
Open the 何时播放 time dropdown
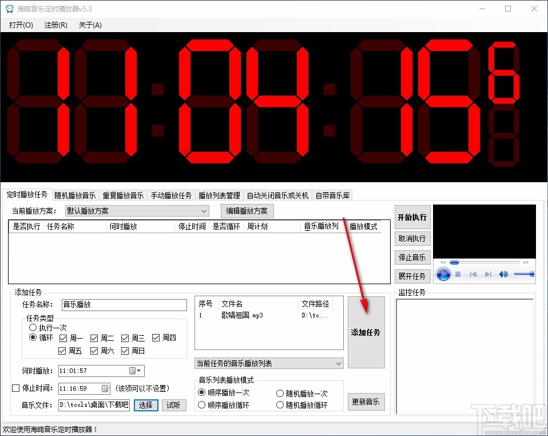138,371
